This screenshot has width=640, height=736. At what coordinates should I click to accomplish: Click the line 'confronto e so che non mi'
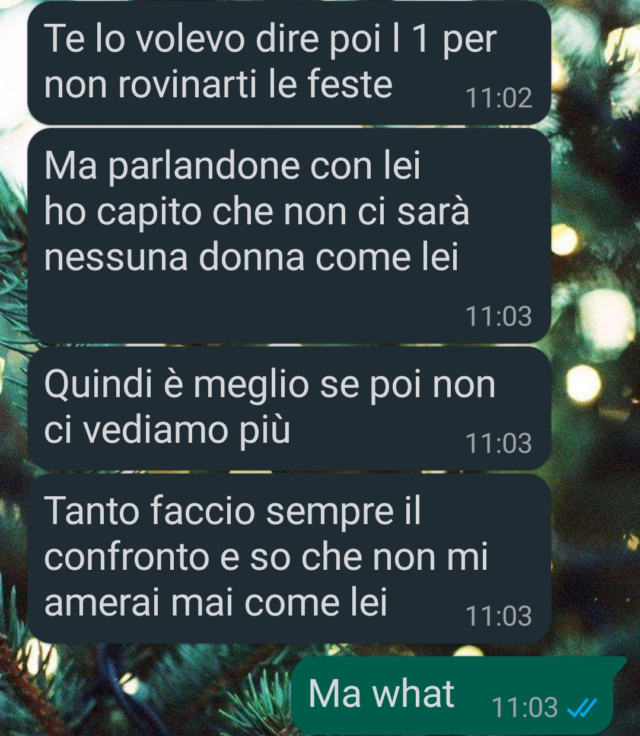click(266, 557)
